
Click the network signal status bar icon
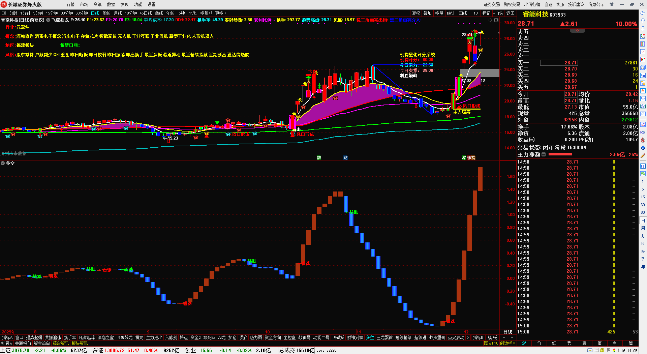609,350
